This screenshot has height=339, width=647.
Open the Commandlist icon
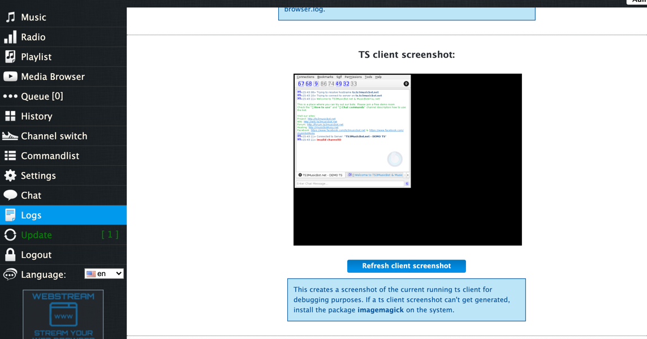coord(9,156)
